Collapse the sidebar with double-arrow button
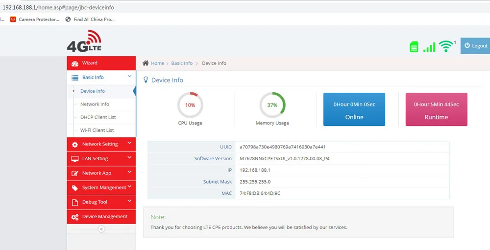Image resolution: width=490 pixels, height=250 pixels. 101,229
